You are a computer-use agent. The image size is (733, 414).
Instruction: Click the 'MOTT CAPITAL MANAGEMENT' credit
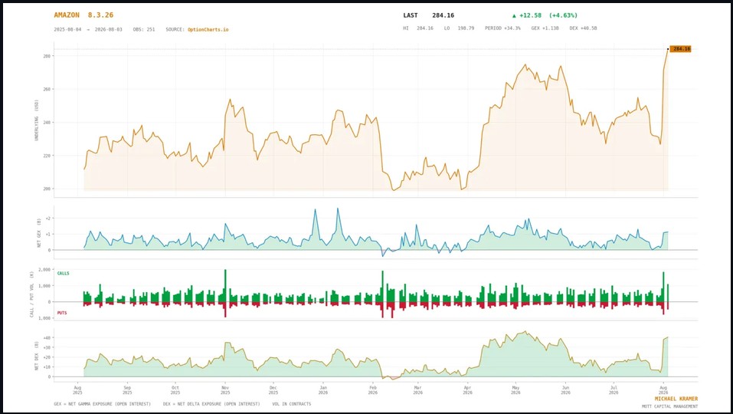pyautogui.click(x=670, y=406)
